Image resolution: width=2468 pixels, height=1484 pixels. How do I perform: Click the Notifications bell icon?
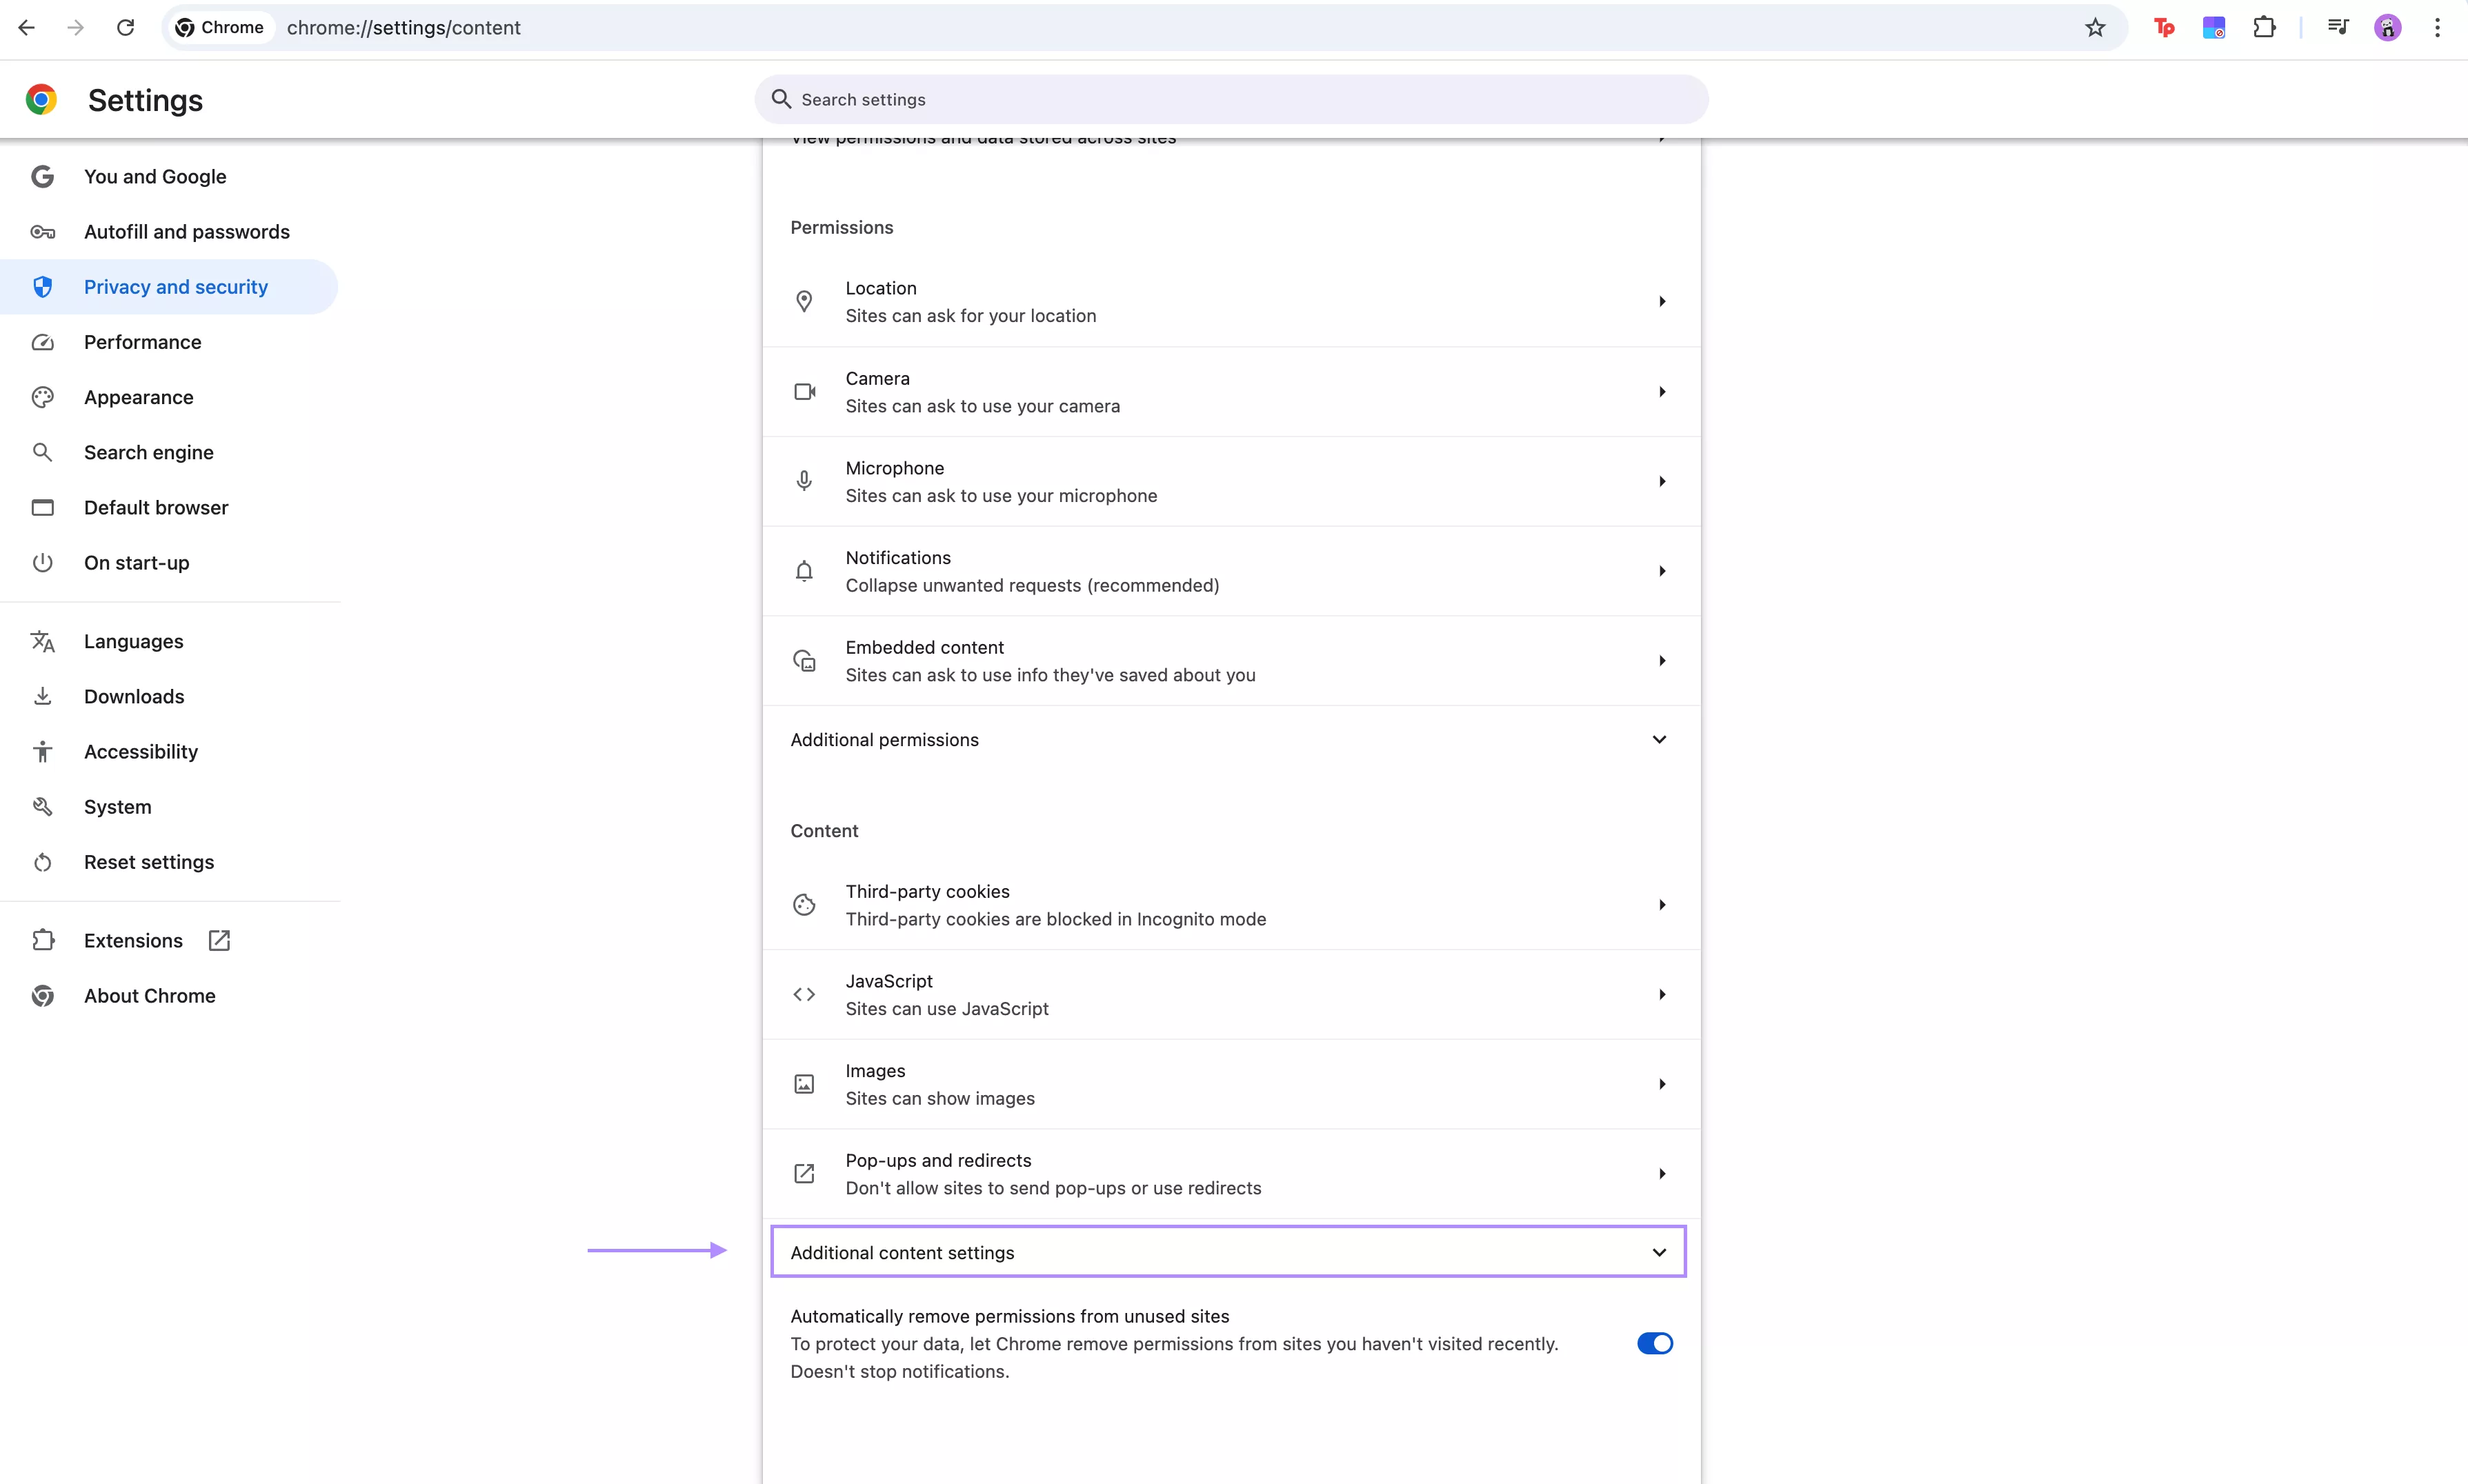[805, 570]
